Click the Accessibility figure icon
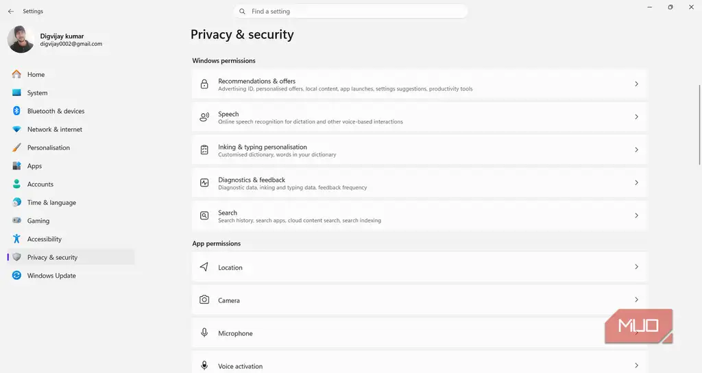The width and height of the screenshot is (702, 373). (16, 239)
